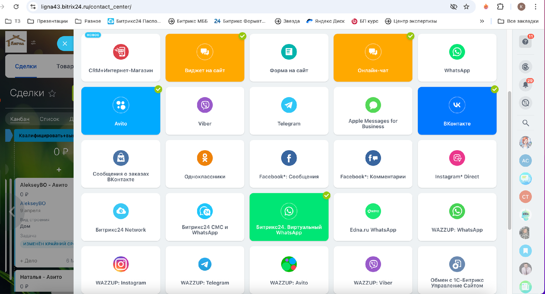Open the Одноклассники channel tile
The height and width of the screenshot is (294, 545).
coord(205,164)
